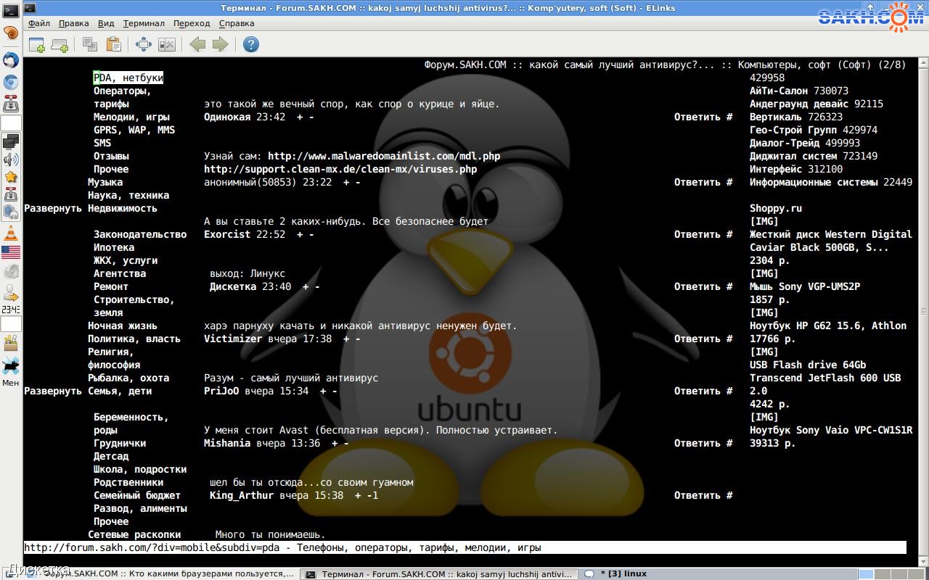The height and width of the screenshot is (580, 929).
Task: Click US flag keyboard layout indicator
Action: (x=11, y=252)
